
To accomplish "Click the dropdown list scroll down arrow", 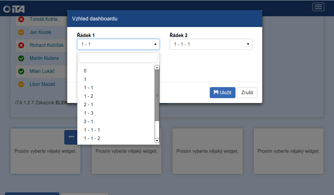I will (157, 140).
